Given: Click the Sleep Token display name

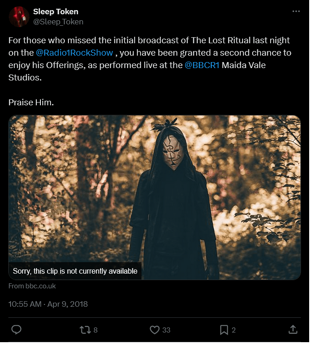Looking at the screenshot, I should 56,11.
